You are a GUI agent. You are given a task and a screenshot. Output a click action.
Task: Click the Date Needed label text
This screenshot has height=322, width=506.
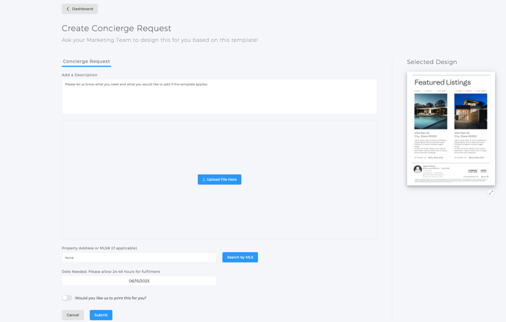coord(110,272)
